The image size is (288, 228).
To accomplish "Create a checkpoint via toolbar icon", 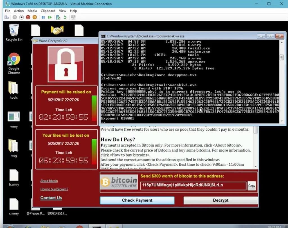I will click(58, 17).
